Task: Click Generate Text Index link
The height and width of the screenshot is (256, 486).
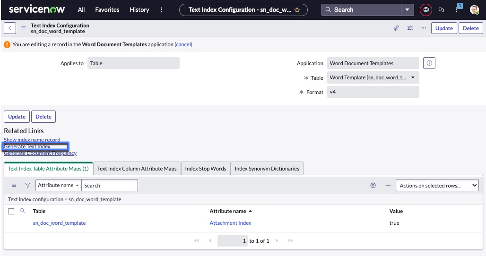Action: pos(27,146)
